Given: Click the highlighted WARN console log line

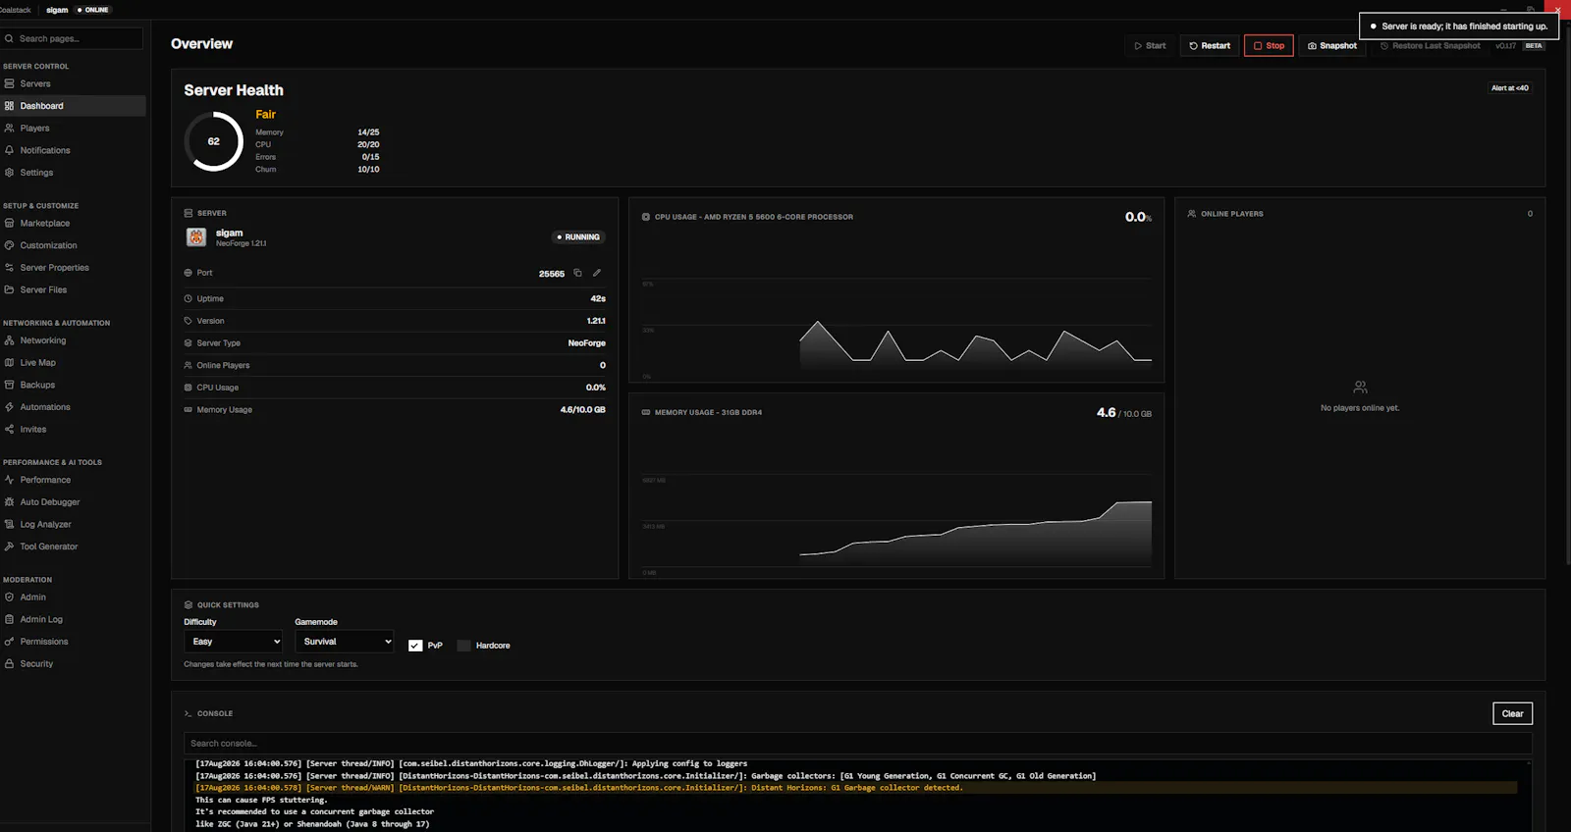Looking at the screenshot, I should click(856, 787).
